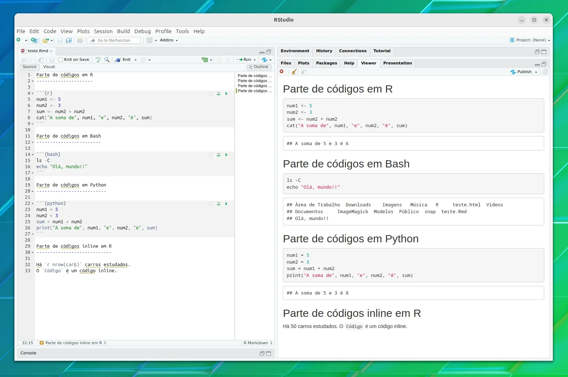Open the Project: (None) dropdown
Viewport: 568px width, 377px height.
pos(530,40)
